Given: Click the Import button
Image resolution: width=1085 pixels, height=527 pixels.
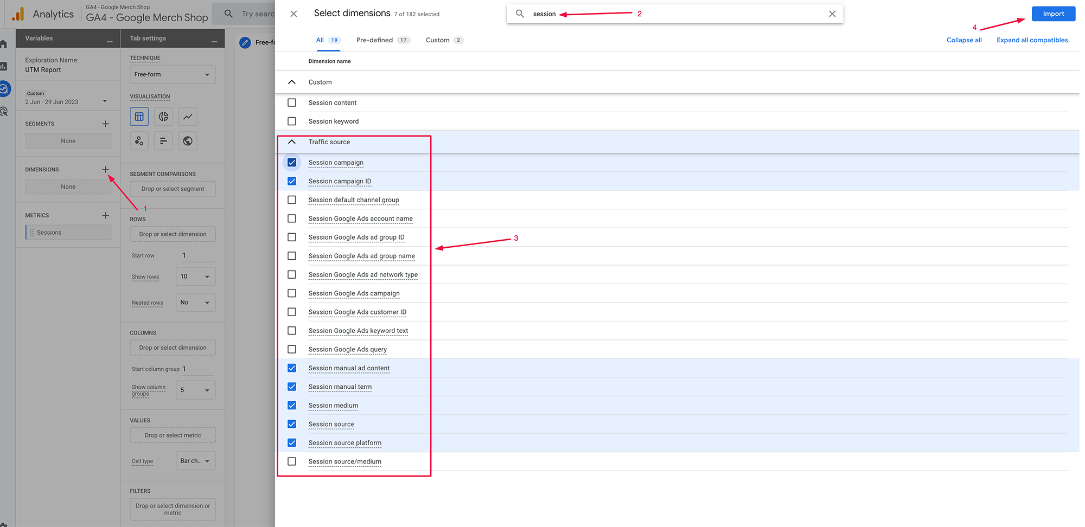Looking at the screenshot, I should tap(1053, 14).
